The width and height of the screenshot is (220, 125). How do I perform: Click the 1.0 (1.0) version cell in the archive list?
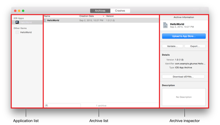pos(110,20)
